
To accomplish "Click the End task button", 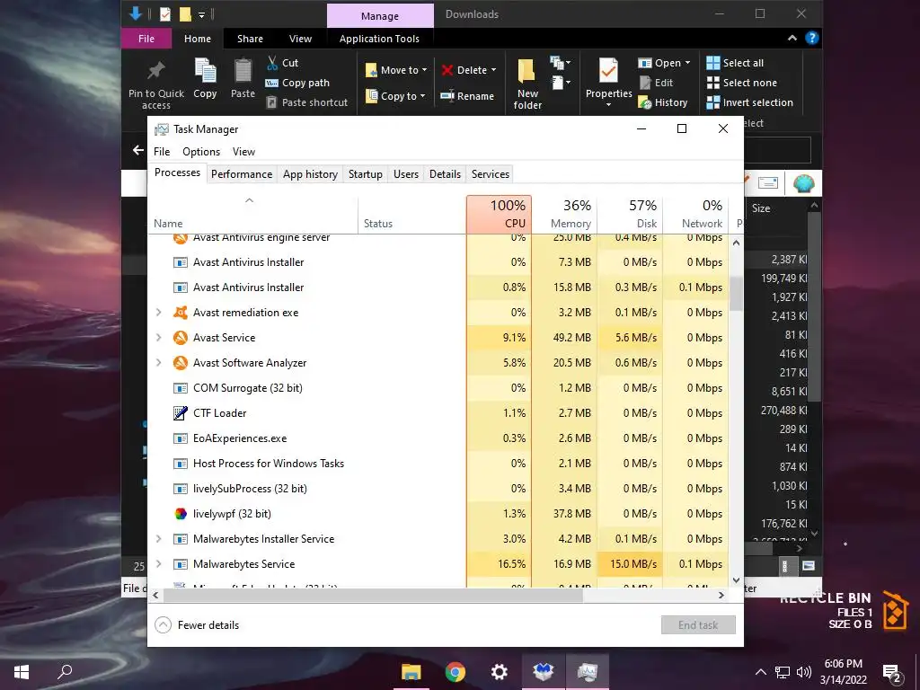I will click(698, 625).
